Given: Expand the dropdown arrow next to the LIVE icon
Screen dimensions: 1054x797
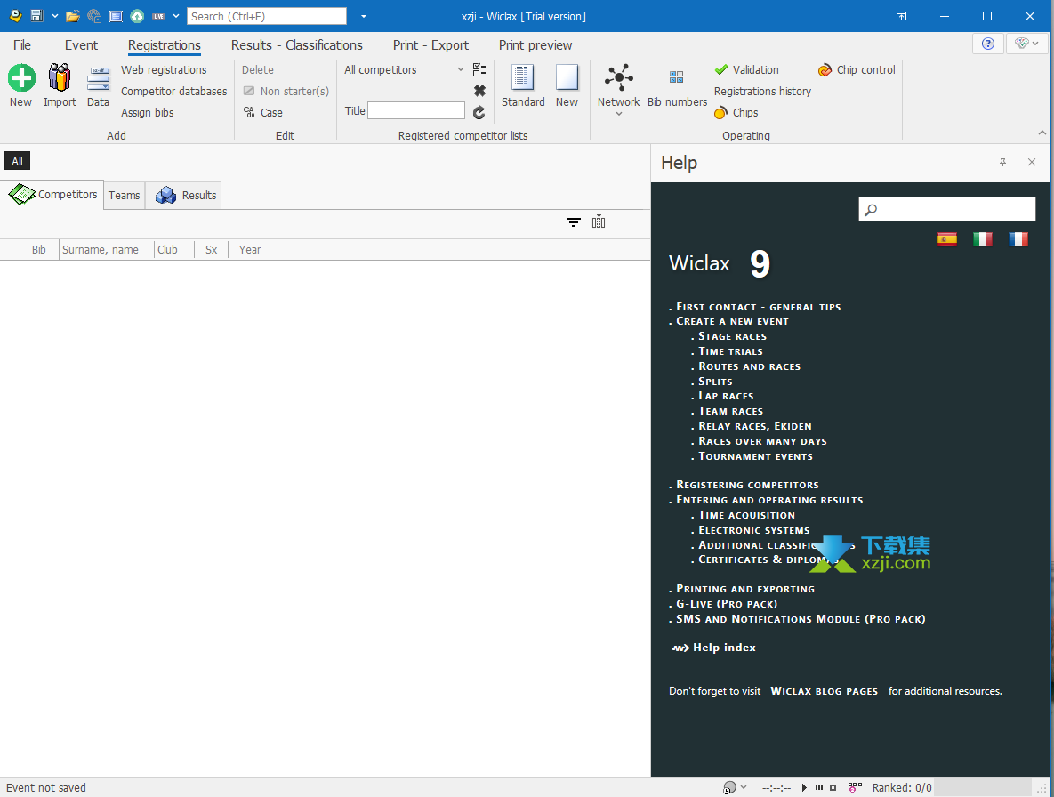Looking at the screenshot, I should [x=176, y=16].
